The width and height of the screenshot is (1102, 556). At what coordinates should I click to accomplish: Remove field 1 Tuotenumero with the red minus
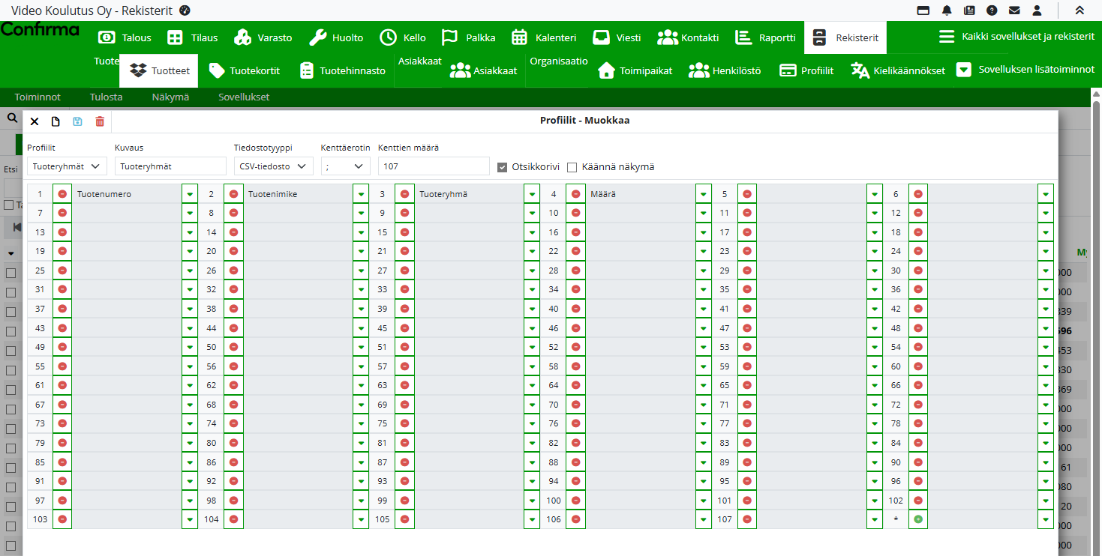[62, 194]
